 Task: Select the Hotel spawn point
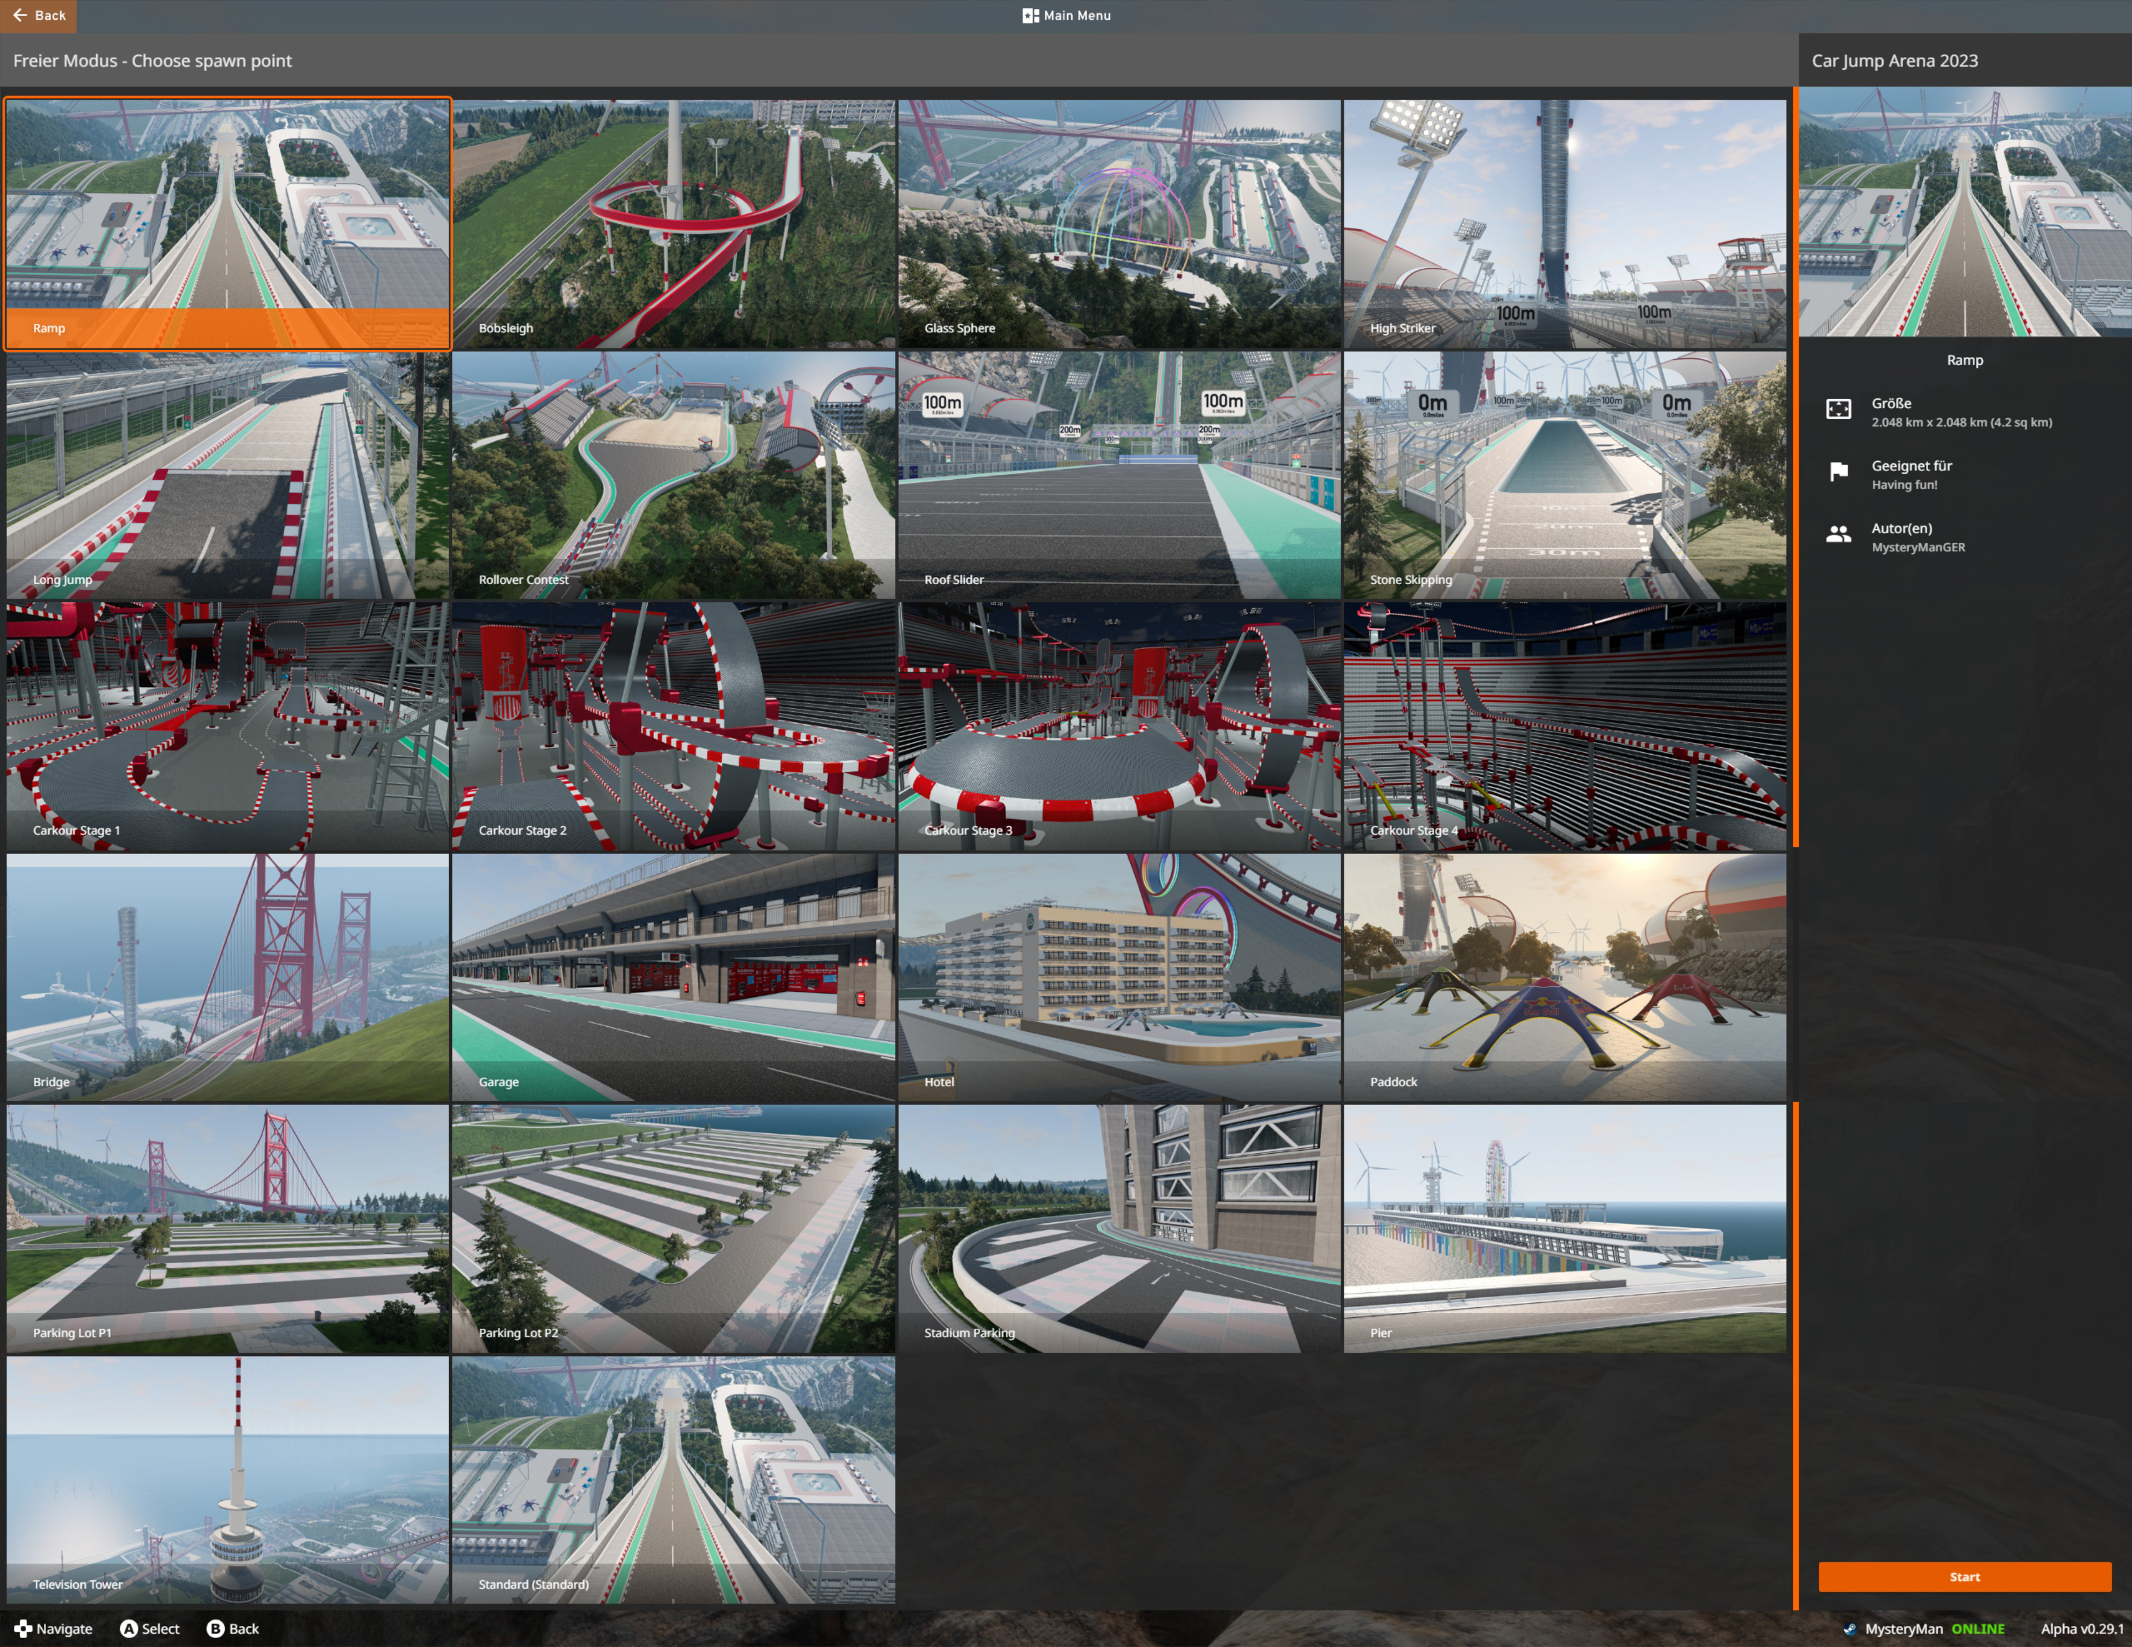point(1119,977)
